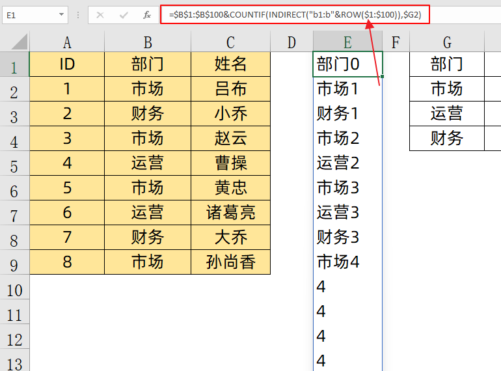The image size is (501, 371).
Task: Select column F header
Action: tap(396, 42)
